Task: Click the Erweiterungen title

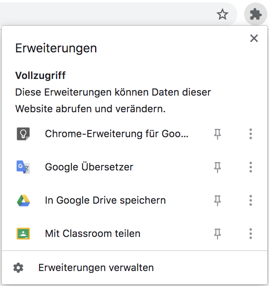Action: point(56,49)
